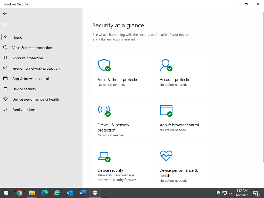Open Device performance & health sidebar item
This screenshot has width=264, height=198.
36,99
